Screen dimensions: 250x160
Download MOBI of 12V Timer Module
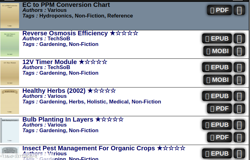pos(217,80)
